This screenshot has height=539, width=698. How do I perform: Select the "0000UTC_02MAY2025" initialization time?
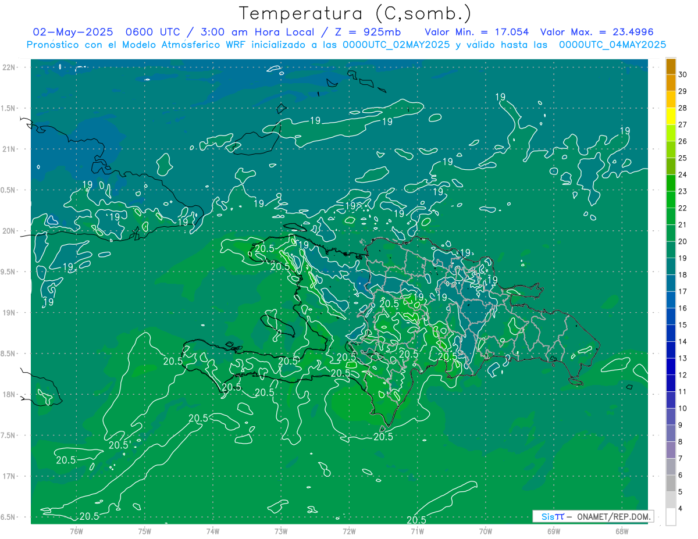396,45
